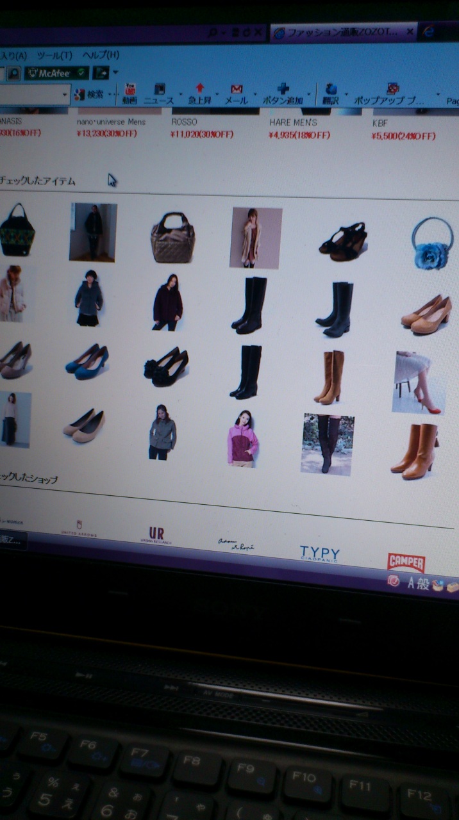The width and height of the screenshot is (459, 820).
Task: Click the ボタン追加 plus icon
Action: point(283,94)
